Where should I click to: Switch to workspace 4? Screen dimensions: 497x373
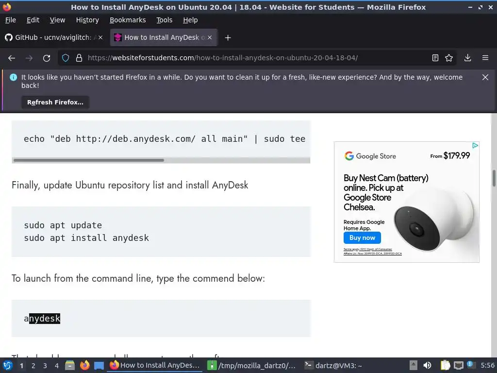pyautogui.click(x=56, y=365)
